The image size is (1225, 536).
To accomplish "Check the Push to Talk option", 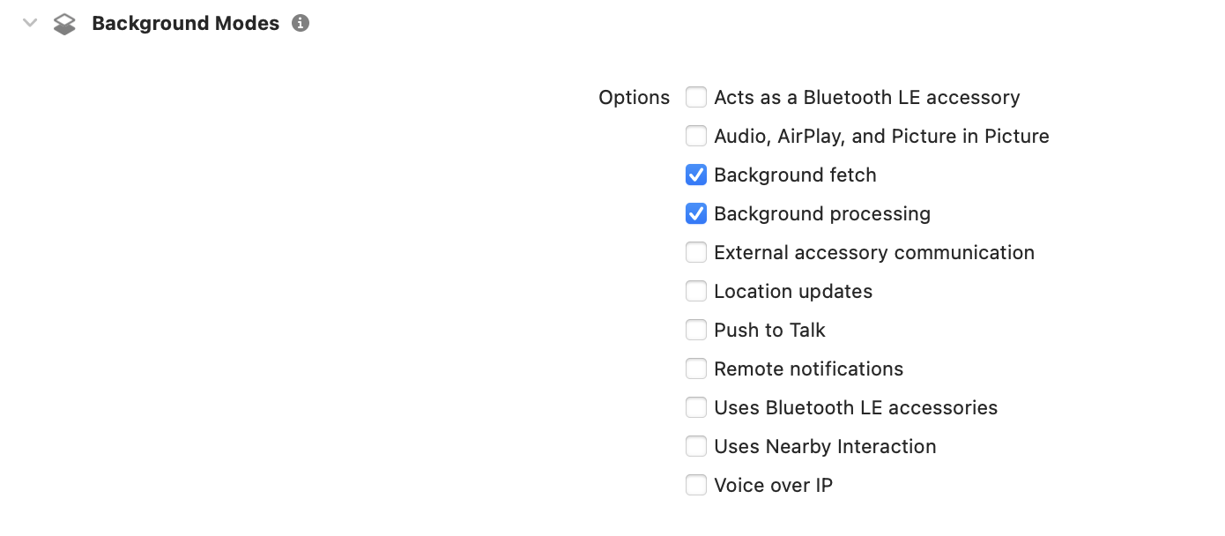I will pos(696,330).
